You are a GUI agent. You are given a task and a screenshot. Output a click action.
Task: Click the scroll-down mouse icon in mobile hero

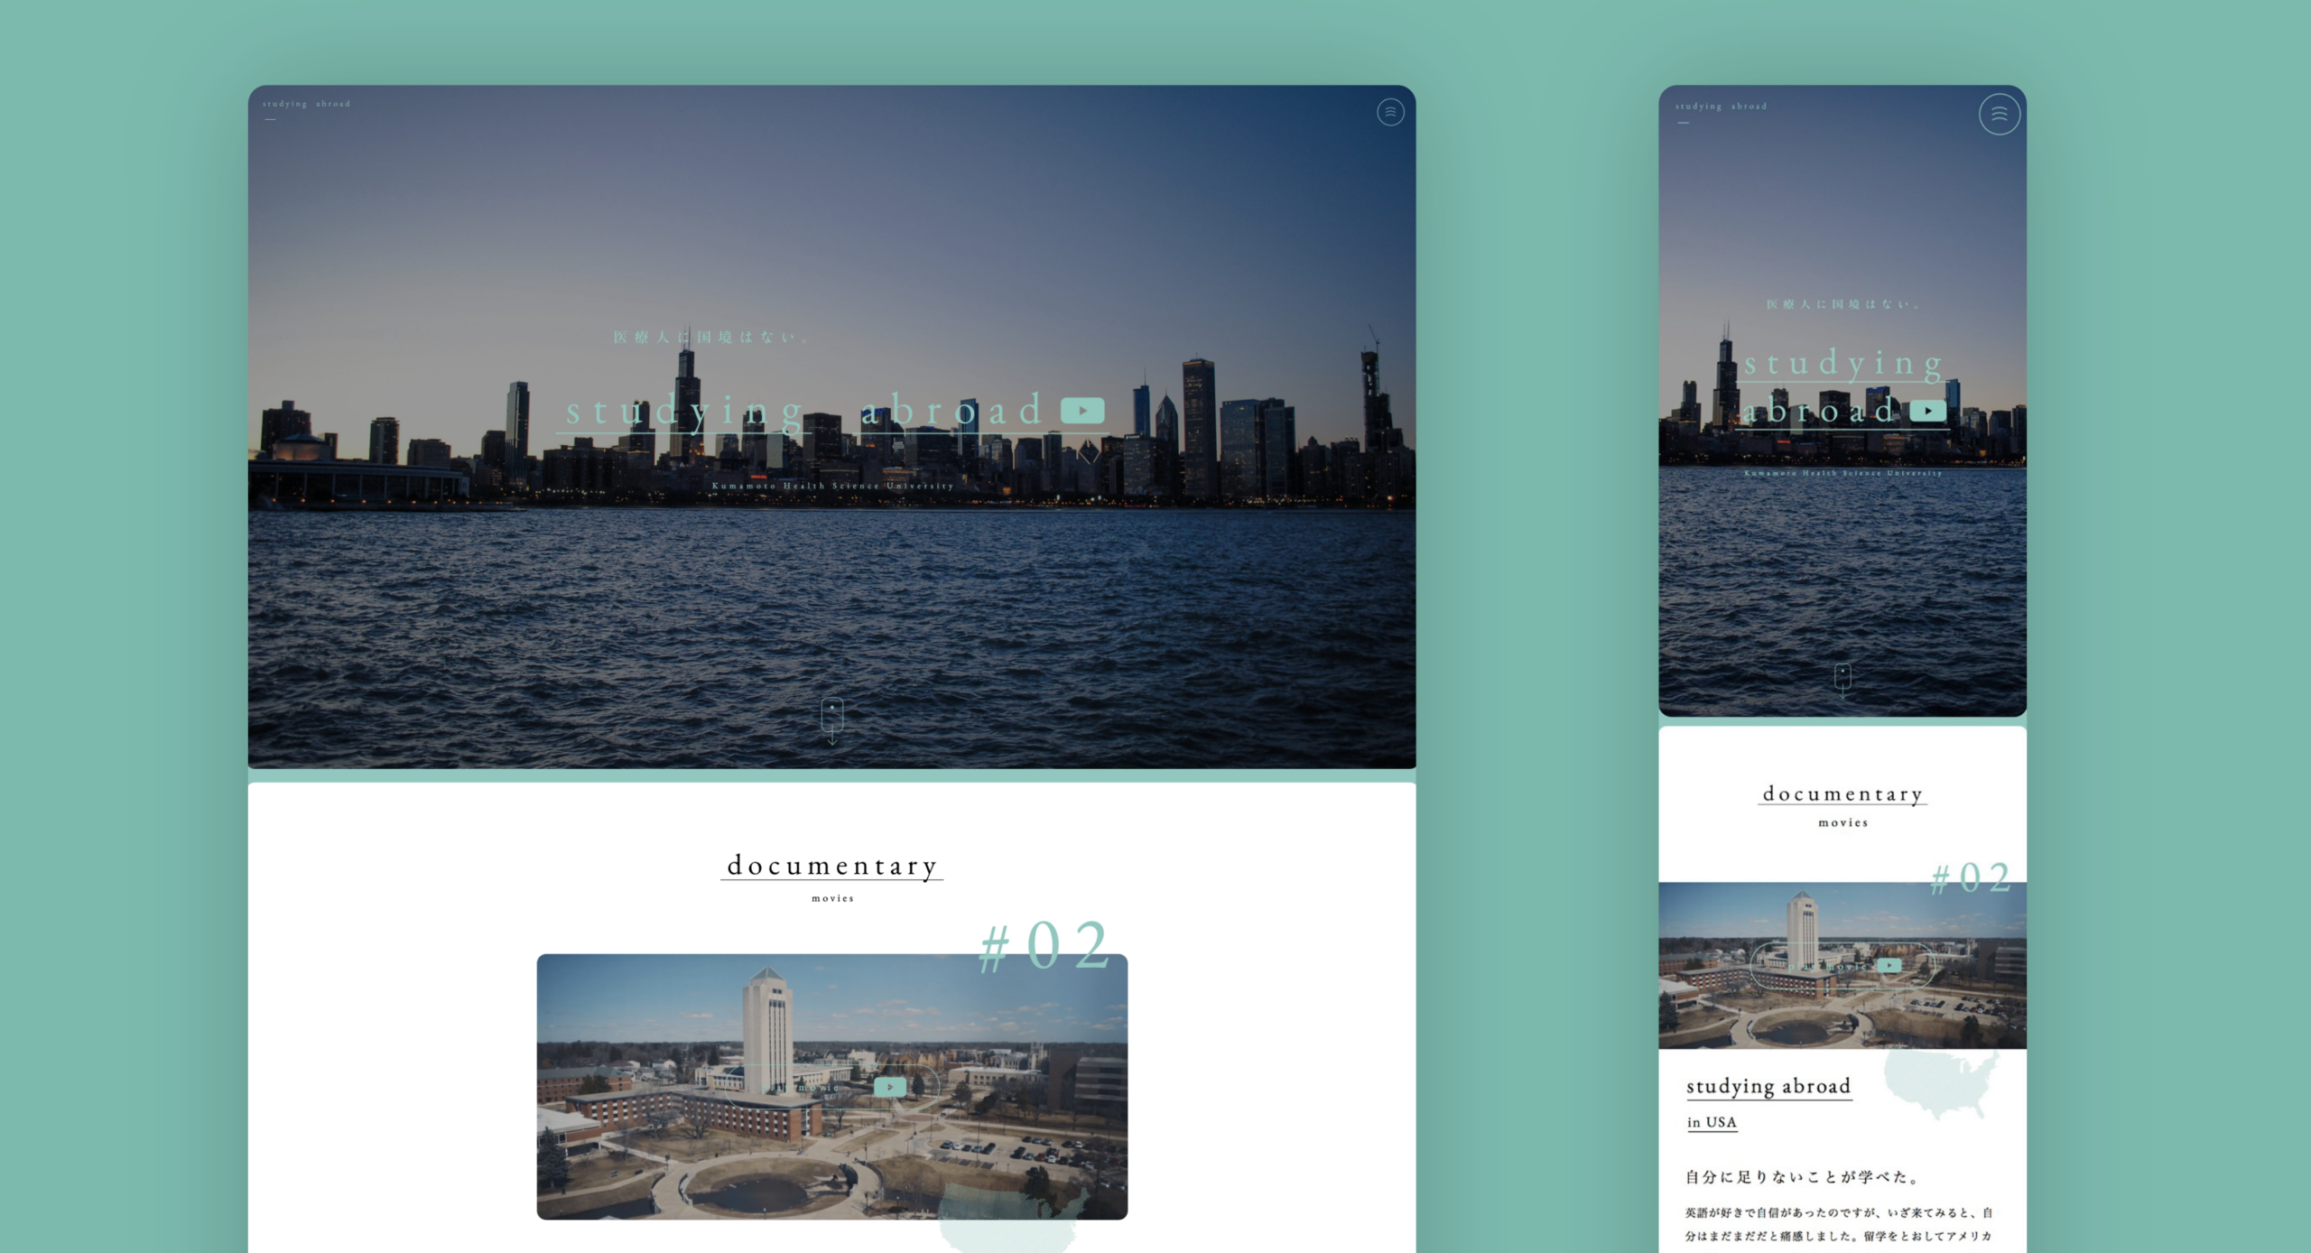(x=1842, y=677)
